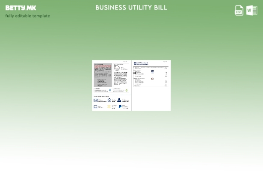Click the BETTY.MK logo

click(x=21, y=8)
